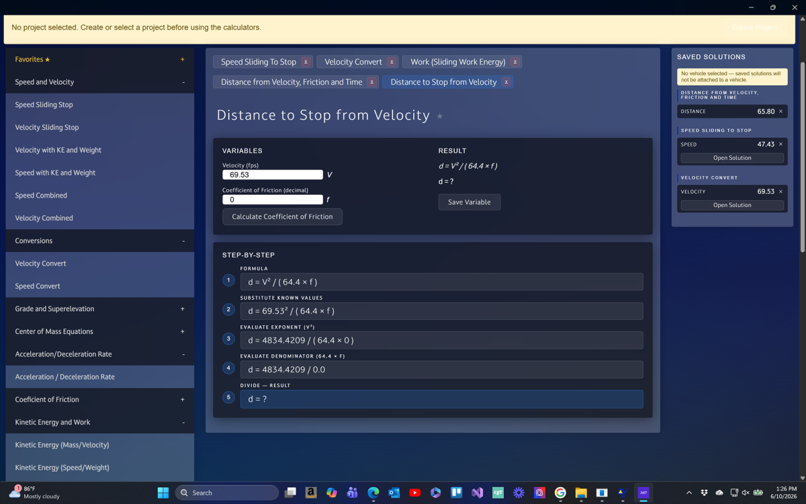Remove the saved Distance 65.80 solution
The height and width of the screenshot is (504, 806).
(x=780, y=112)
